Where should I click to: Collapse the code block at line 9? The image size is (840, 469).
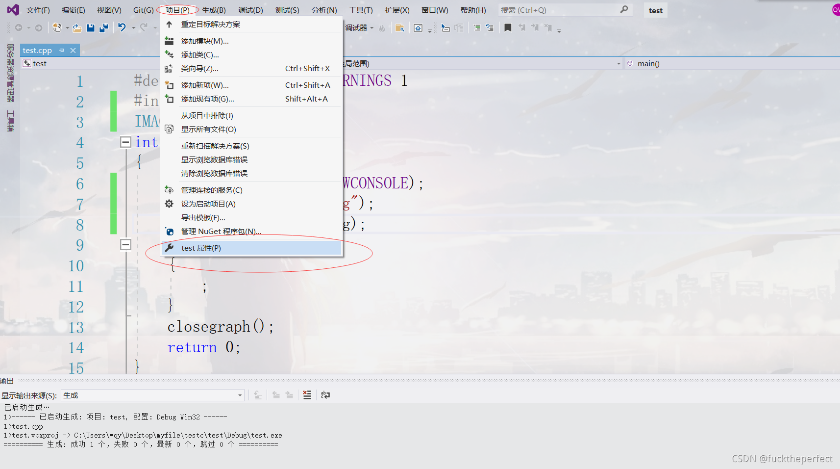pos(125,244)
